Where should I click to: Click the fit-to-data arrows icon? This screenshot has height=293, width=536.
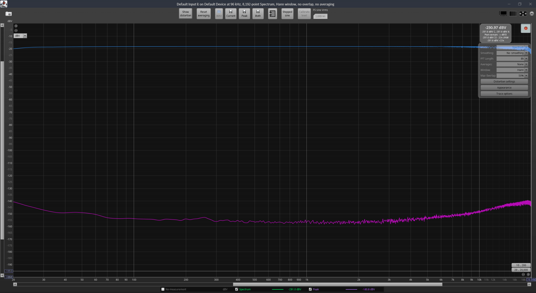pyautogui.click(x=523, y=14)
